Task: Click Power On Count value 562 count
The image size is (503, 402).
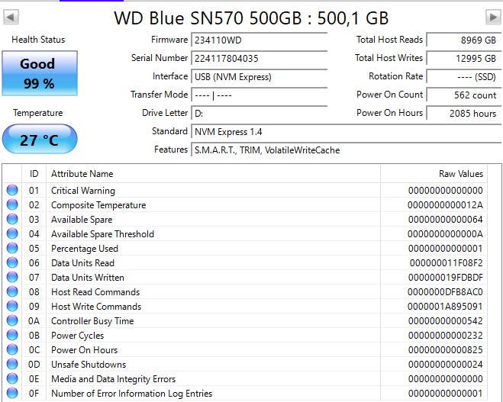Action: [464, 95]
